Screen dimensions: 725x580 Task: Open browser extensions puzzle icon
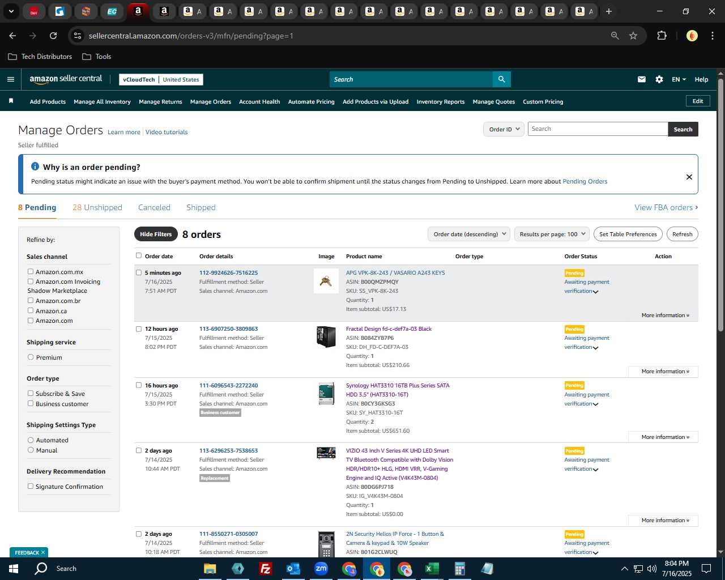click(662, 36)
